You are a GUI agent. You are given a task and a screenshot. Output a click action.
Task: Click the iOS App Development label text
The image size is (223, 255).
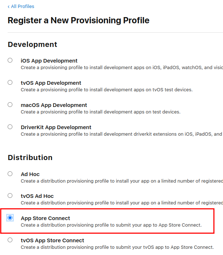49,61
